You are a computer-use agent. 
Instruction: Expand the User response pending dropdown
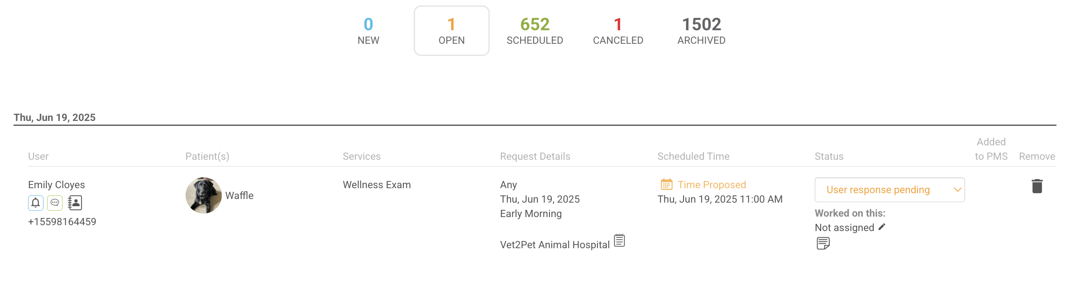[x=889, y=190]
